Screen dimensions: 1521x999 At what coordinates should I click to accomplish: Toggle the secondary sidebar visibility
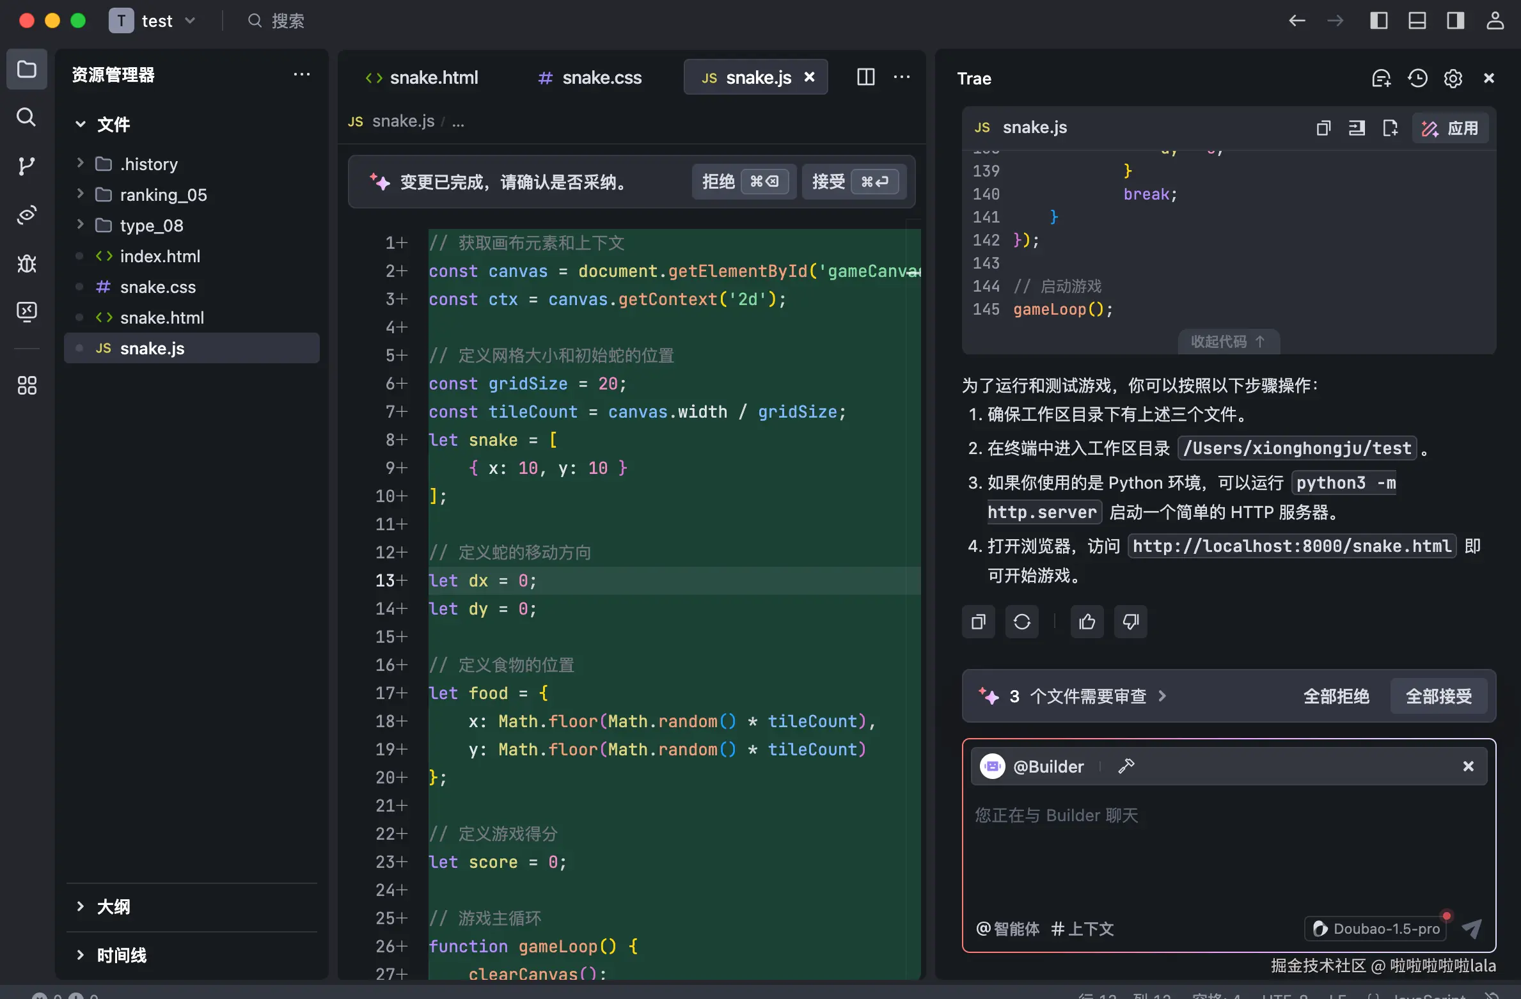coord(1456,20)
